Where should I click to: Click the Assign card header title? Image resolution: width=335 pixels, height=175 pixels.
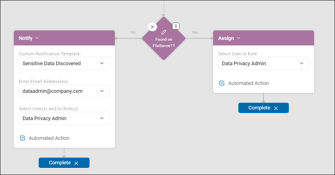tap(226, 38)
